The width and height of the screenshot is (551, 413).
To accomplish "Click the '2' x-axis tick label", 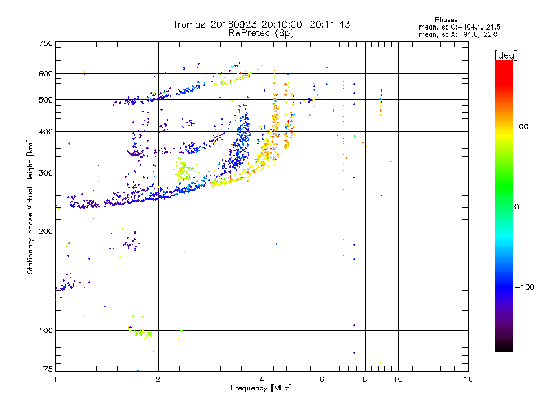I will 158,379.
